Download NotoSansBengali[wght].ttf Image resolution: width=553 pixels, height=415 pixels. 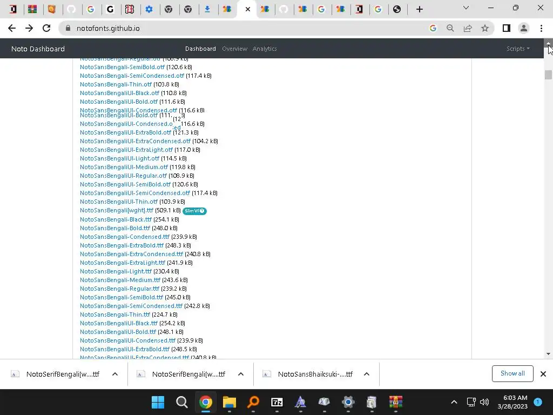tap(117, 210)
